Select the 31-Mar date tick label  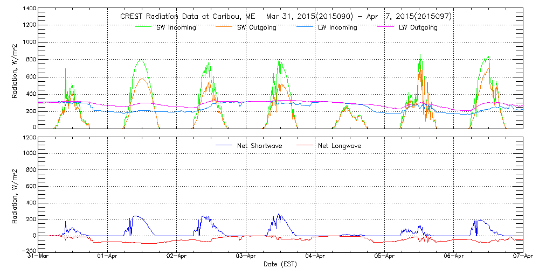click(x=39, y=257)
